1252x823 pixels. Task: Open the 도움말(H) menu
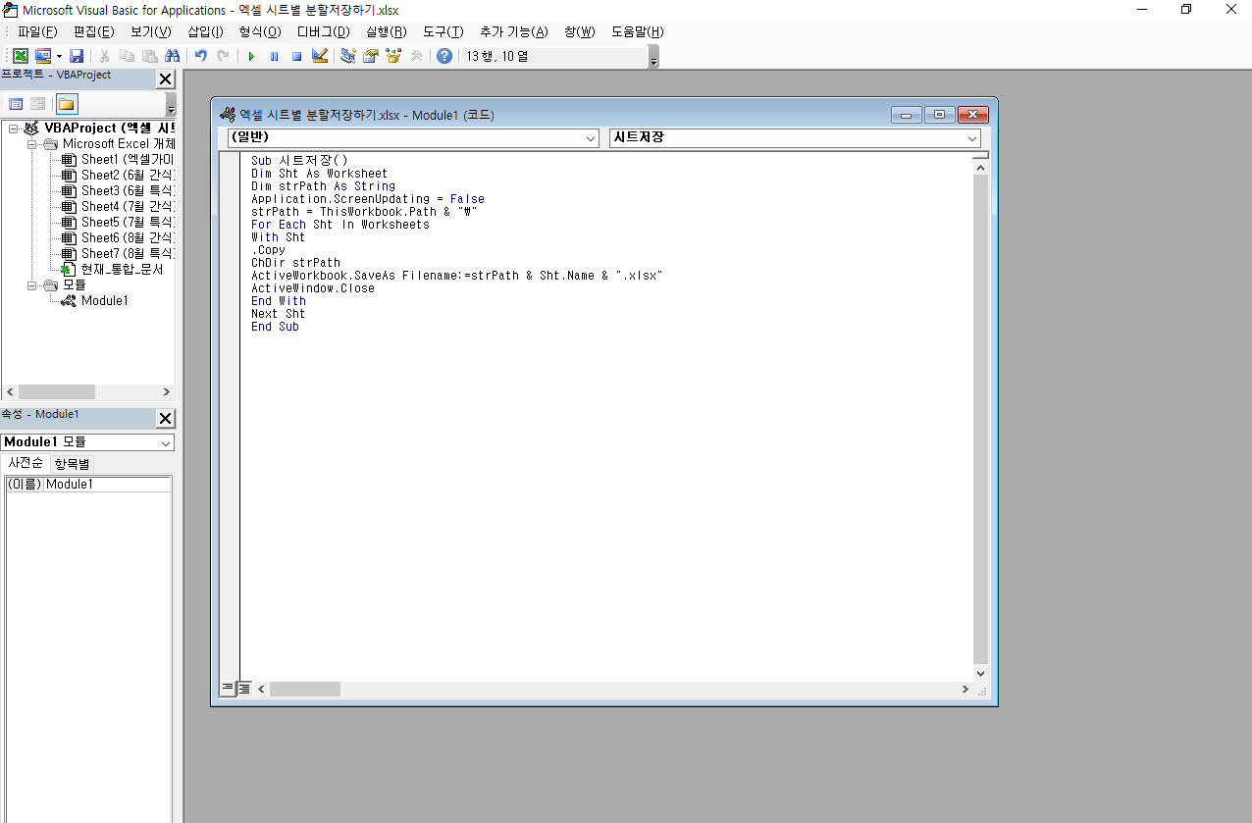pyautogui.click(x=638, y=31)
